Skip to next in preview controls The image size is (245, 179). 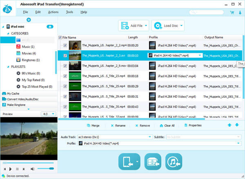[x=24, y=169]
